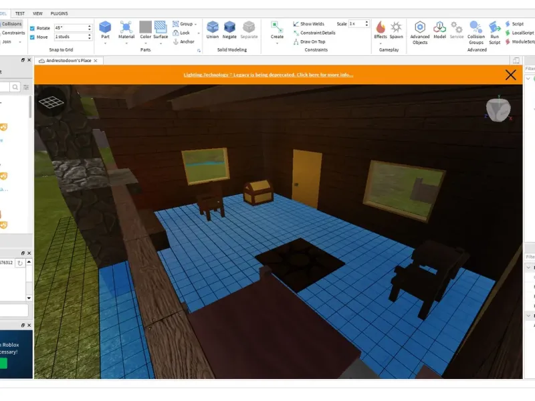Apply Negate to selected part
The width and height of the screenshot is (535, 401).
click(x=229, y=30)
